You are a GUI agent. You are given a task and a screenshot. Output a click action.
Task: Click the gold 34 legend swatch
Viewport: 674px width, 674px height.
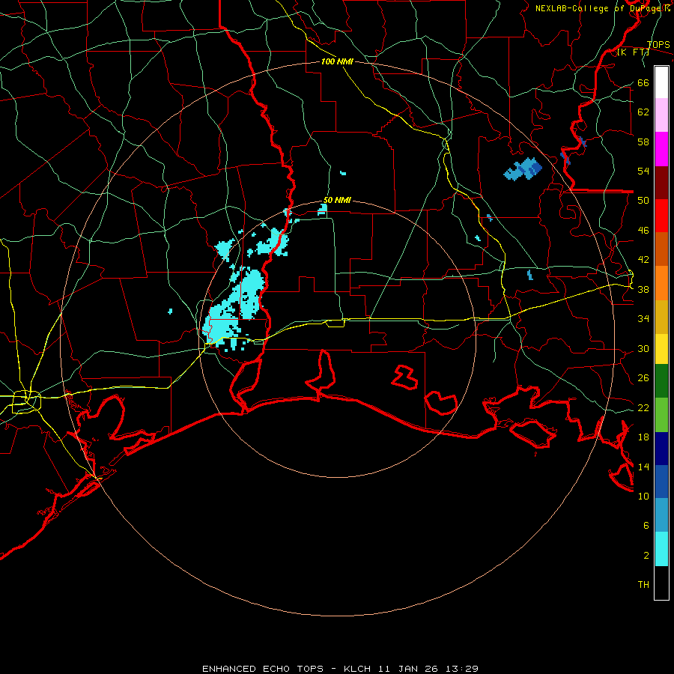coord(661,317)
